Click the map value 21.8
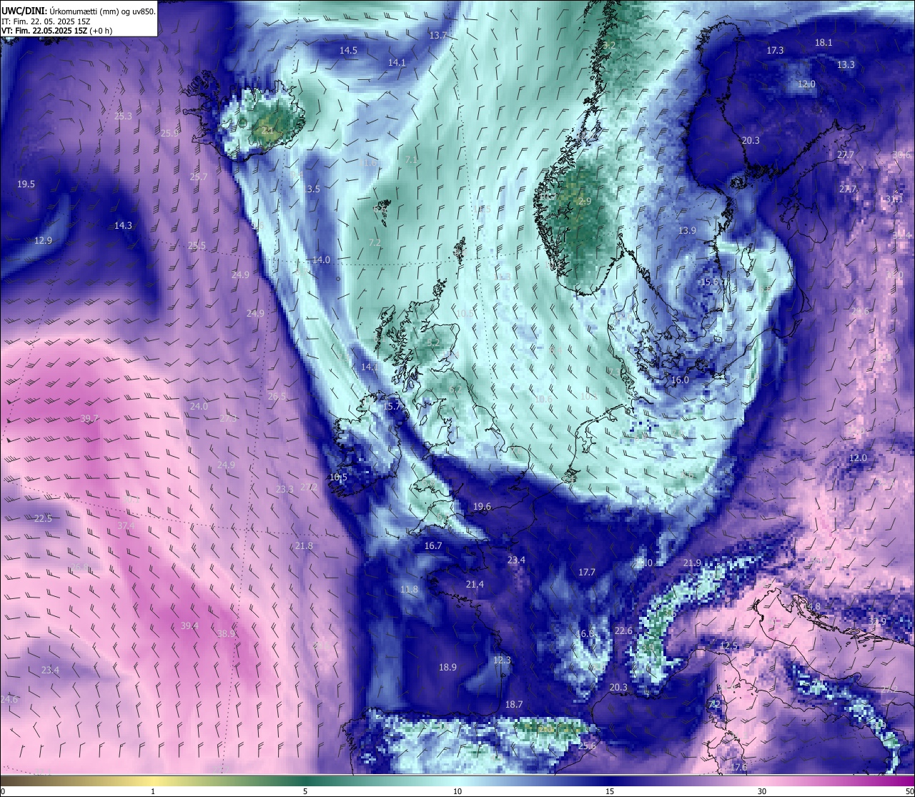This screenshot has height=797, width=915. tap(304, 546)
